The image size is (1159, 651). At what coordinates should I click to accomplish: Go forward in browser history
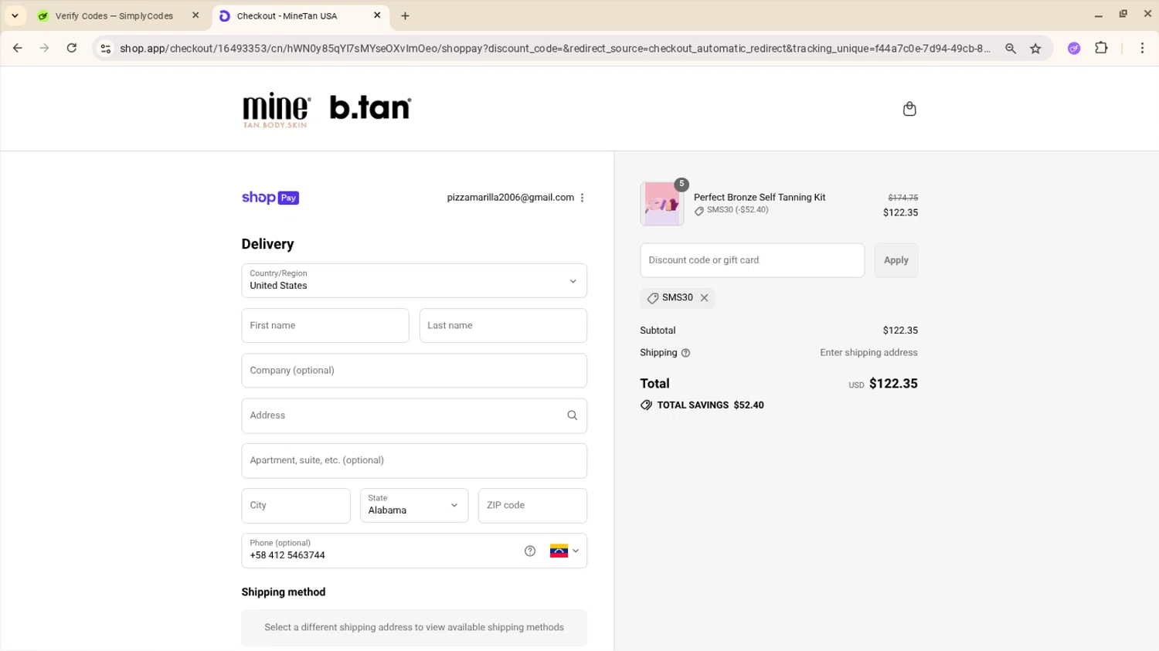click(44, 48)
